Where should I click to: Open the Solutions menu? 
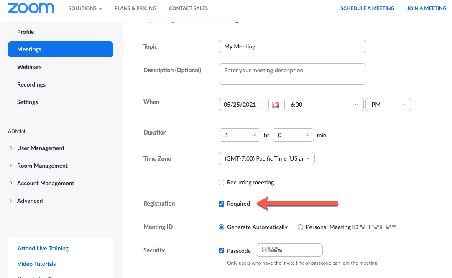click(x=85, y=8)
